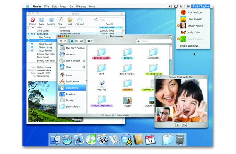The width and height of the screenshot is (236, 154).
Task: Open Address Book in the Dock
Action: coord(139,140)
